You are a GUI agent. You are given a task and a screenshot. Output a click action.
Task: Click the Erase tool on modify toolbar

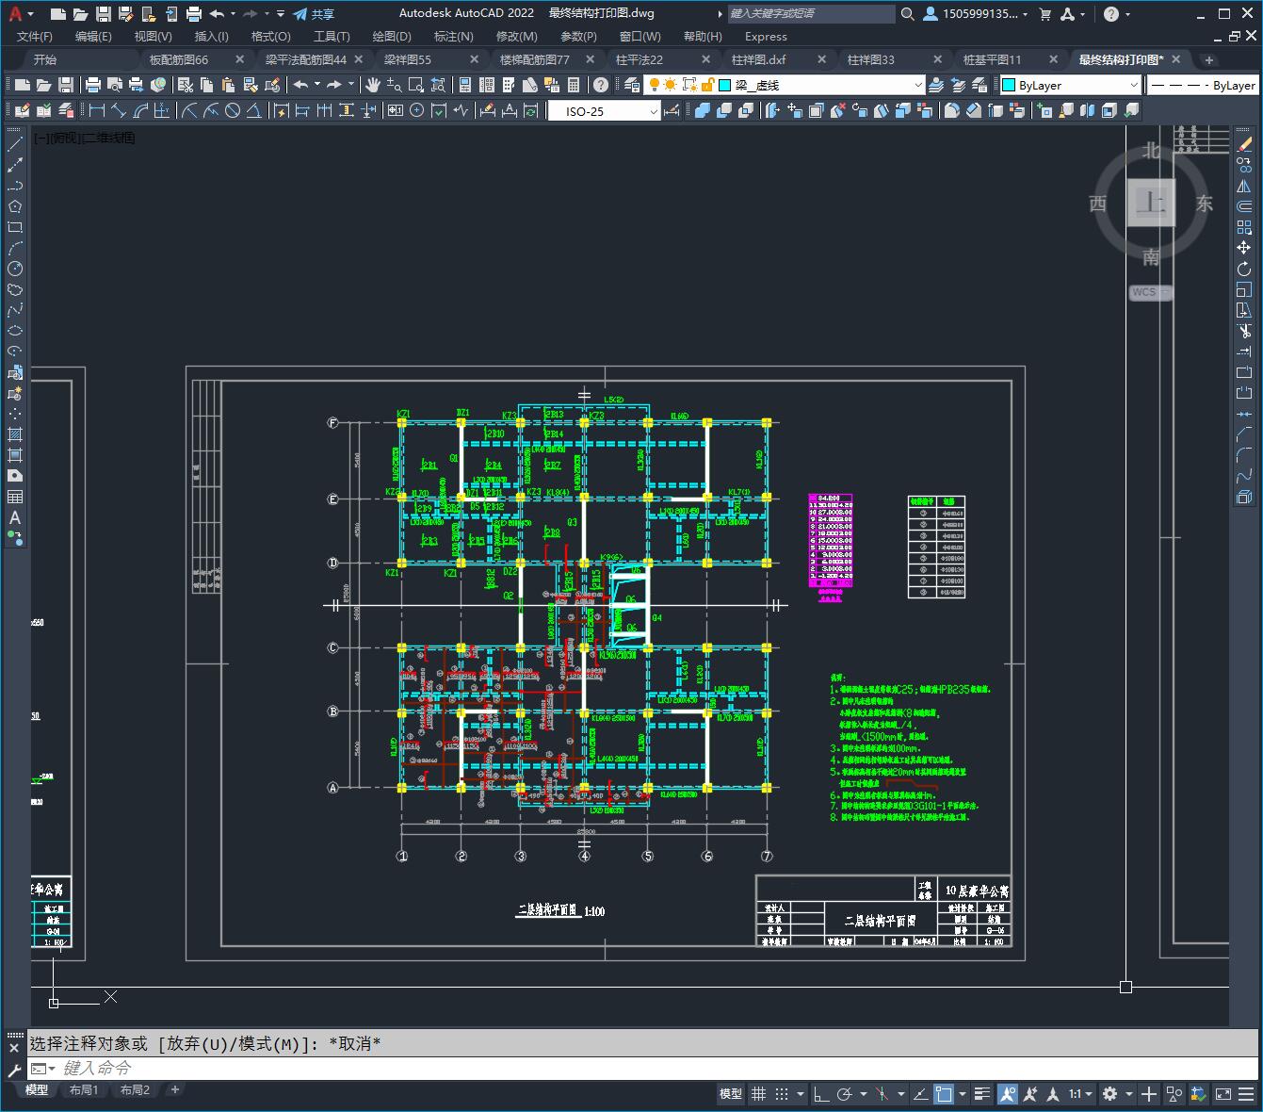coord(1244,145)
